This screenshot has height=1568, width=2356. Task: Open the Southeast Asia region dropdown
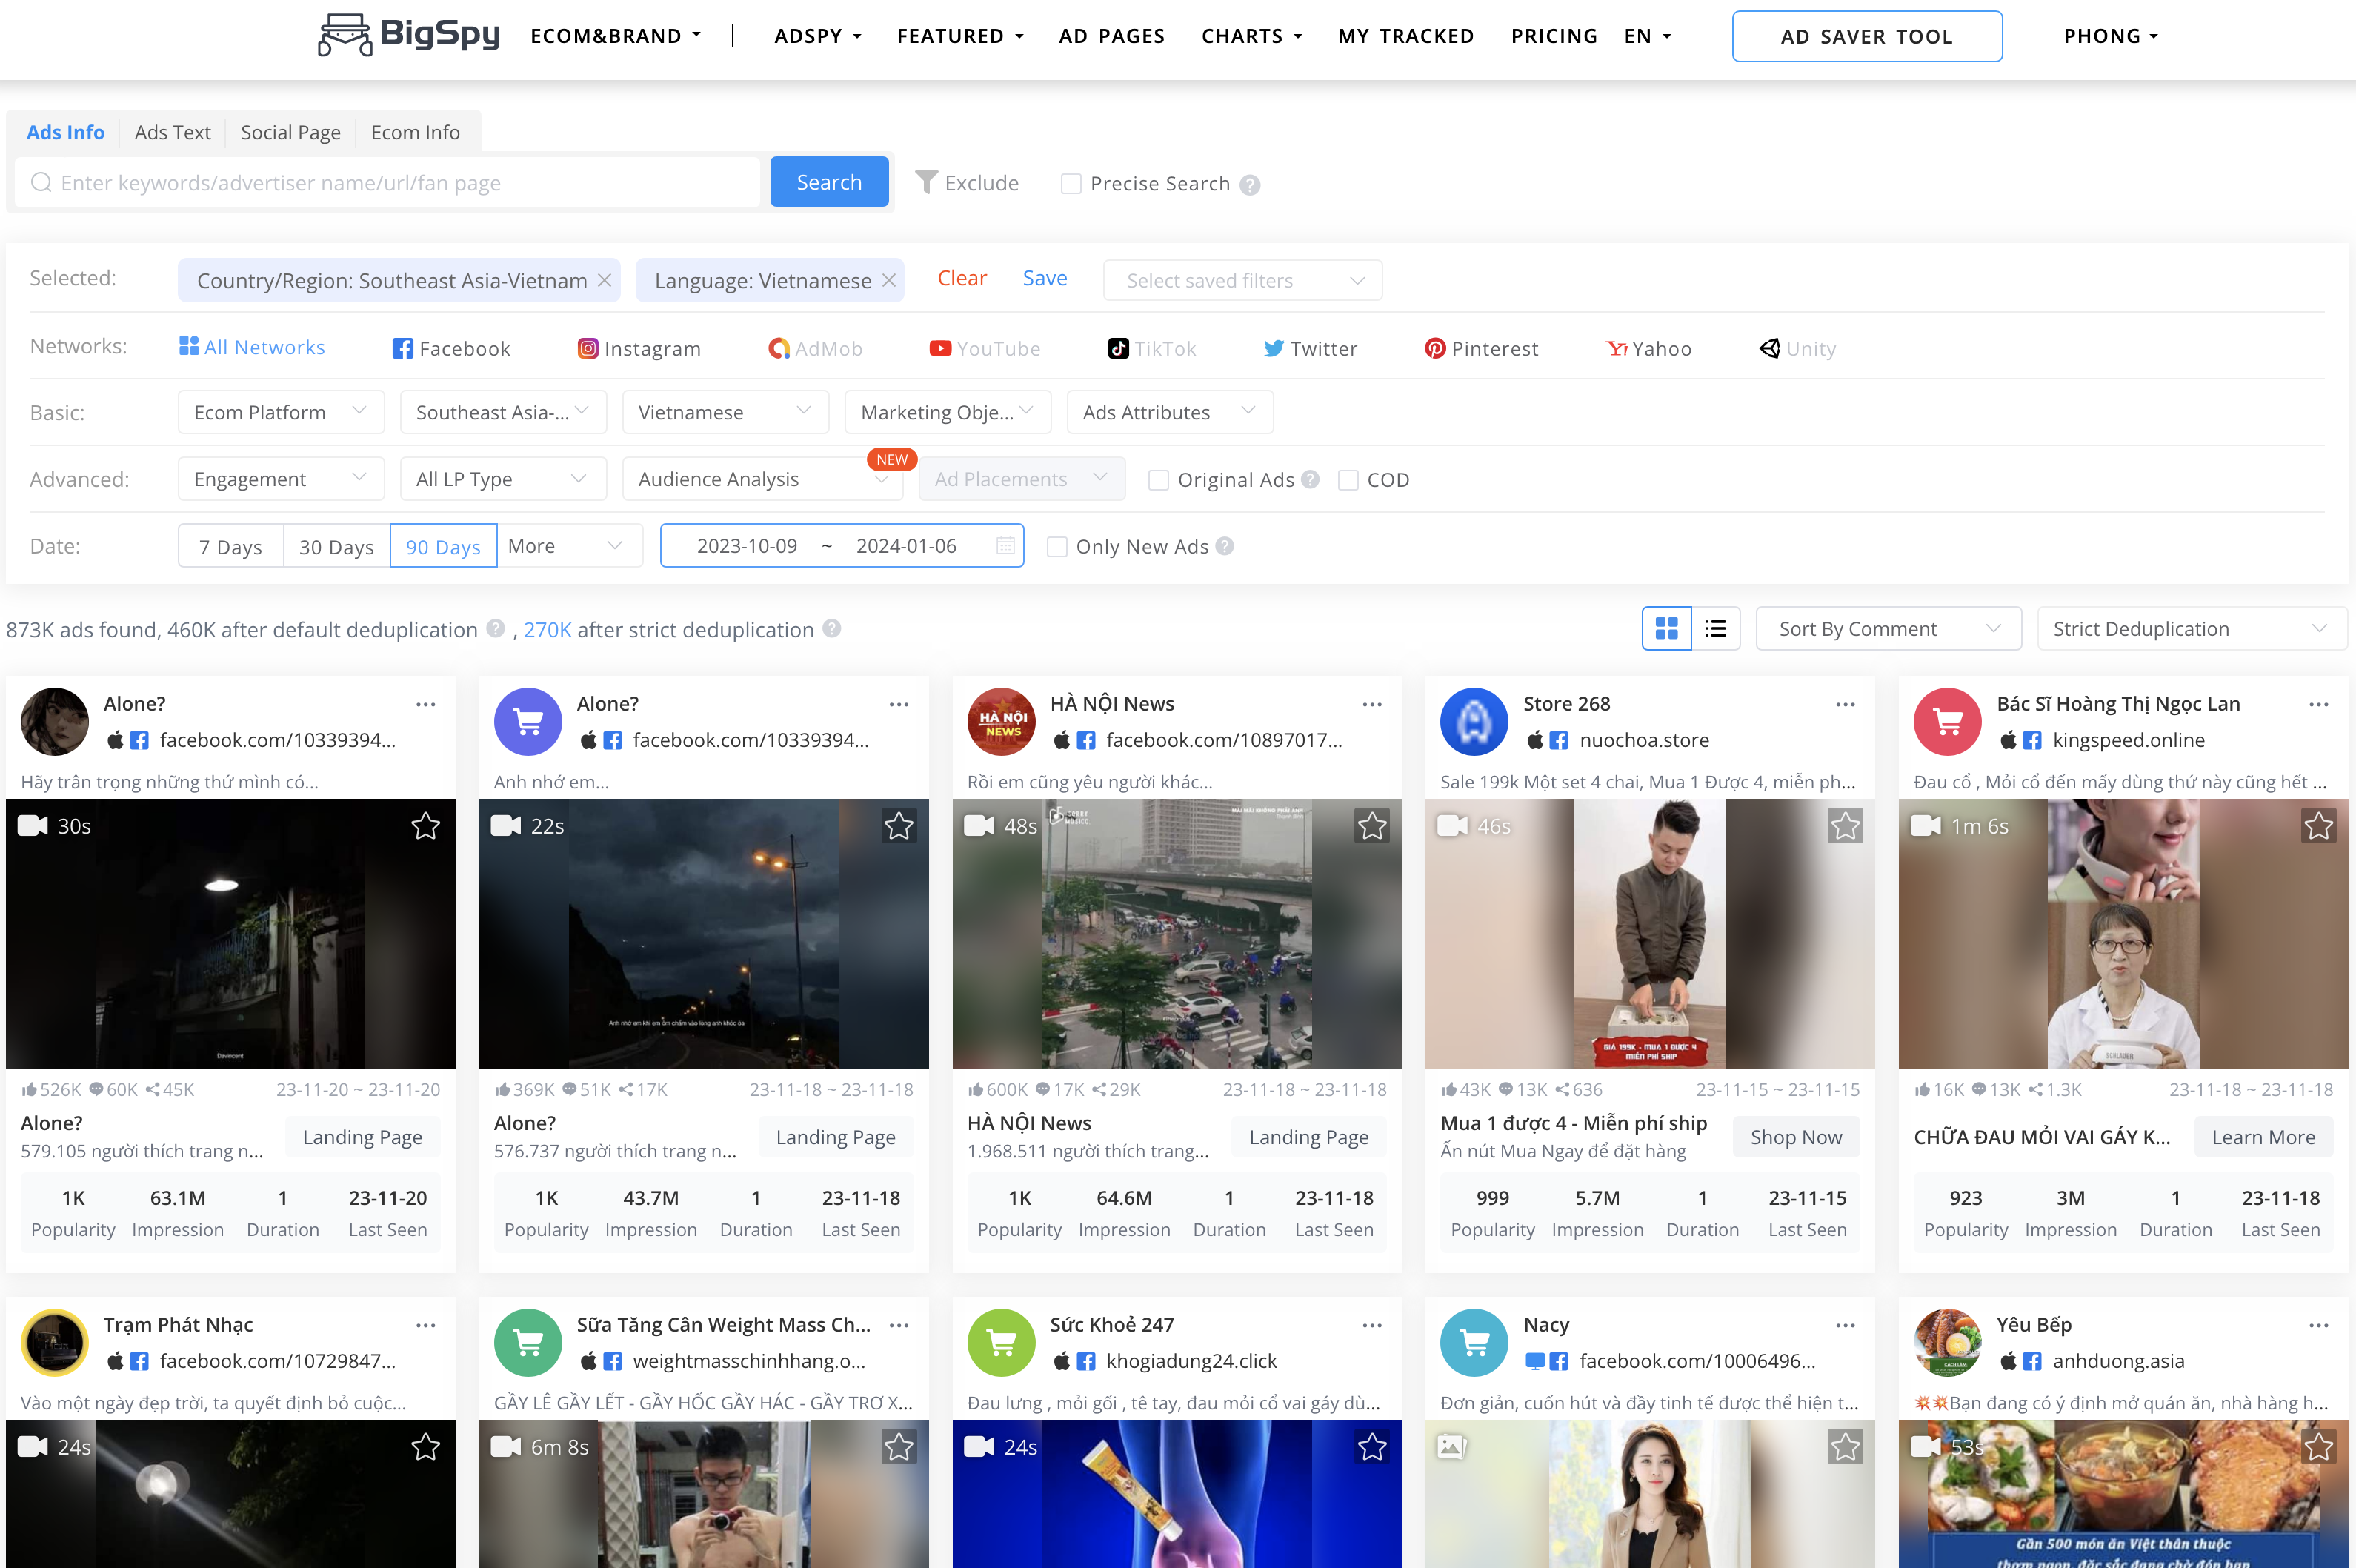click(x=503, y=412)
